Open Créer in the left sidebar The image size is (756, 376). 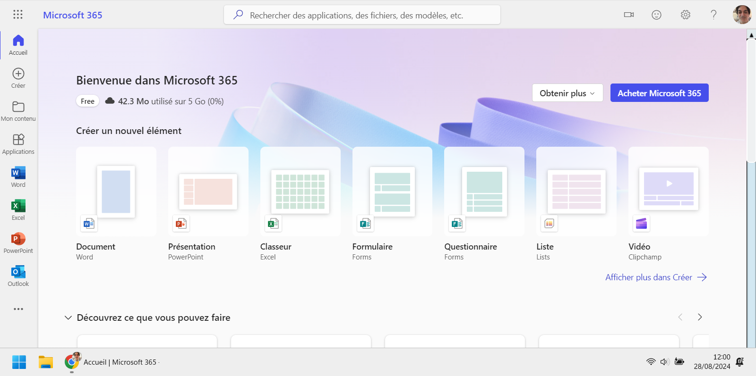coord(18,78)
